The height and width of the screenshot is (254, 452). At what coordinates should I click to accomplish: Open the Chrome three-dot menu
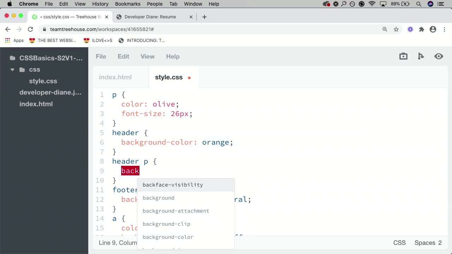444,29
